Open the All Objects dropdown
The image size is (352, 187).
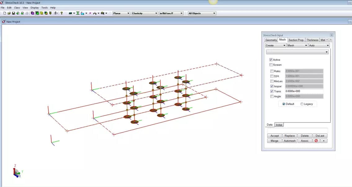coord(202,13)
